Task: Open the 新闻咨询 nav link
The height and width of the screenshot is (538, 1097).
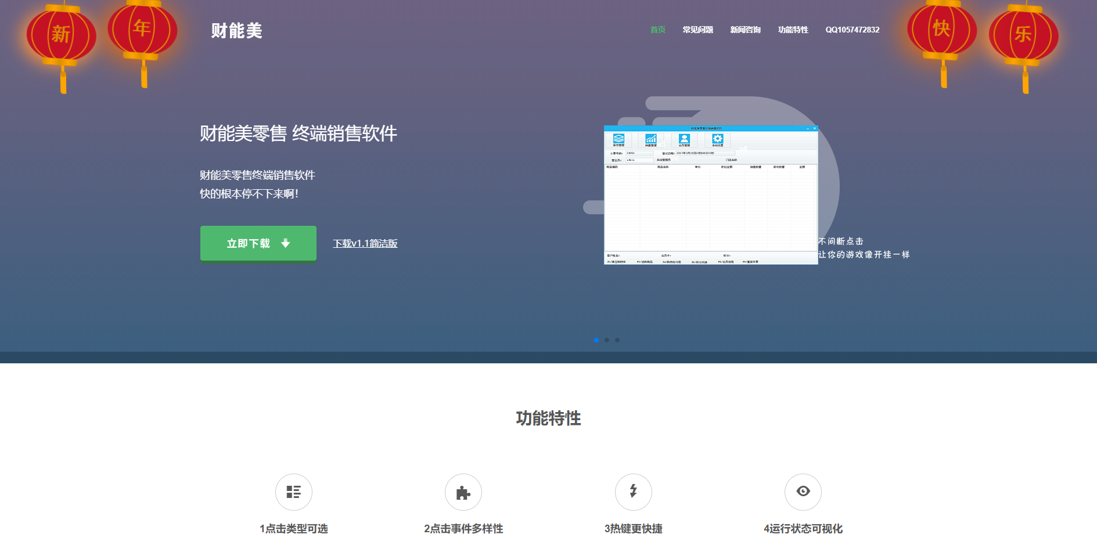Action: pos(745,30)
